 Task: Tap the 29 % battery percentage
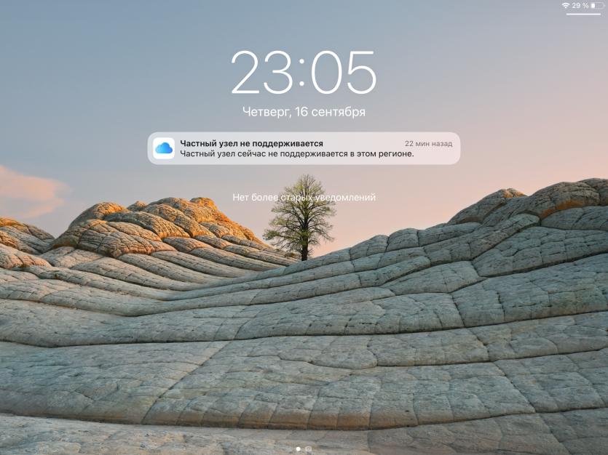pyautogui.click(x=580, y=5)
